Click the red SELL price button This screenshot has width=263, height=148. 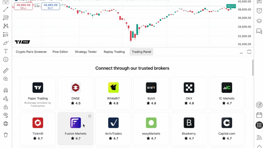tap(23, 6)
